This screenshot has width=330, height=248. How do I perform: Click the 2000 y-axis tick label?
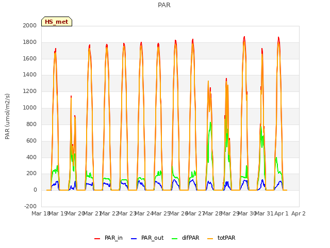[30, 25]
